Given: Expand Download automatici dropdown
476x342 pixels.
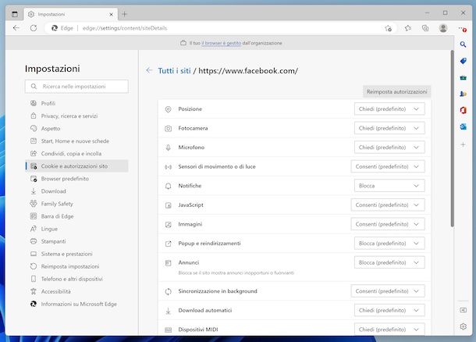Looking at the screenshot, I should coord(389,310).
